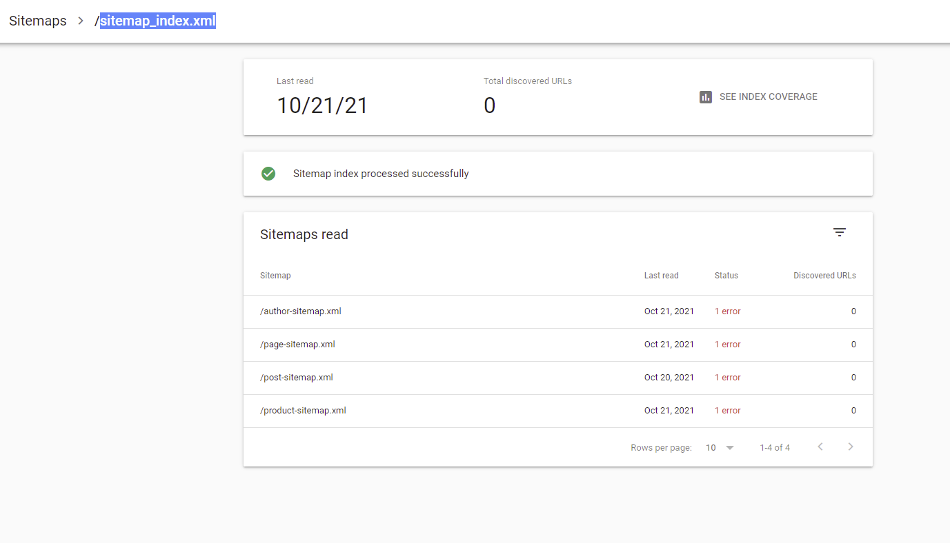Open the filter icon in Sitemaps read
950x543 pixels.
point(839,233)
